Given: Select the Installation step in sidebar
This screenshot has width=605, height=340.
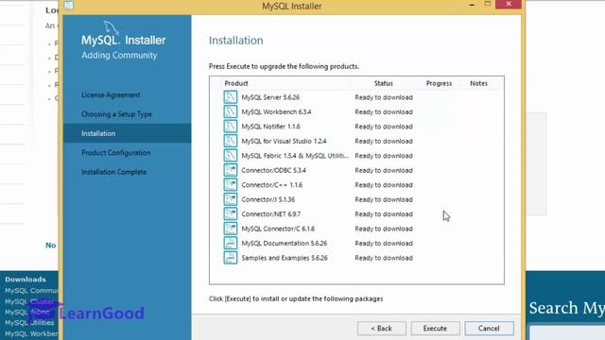Looking at the screenshot, I should click(127, 133).
